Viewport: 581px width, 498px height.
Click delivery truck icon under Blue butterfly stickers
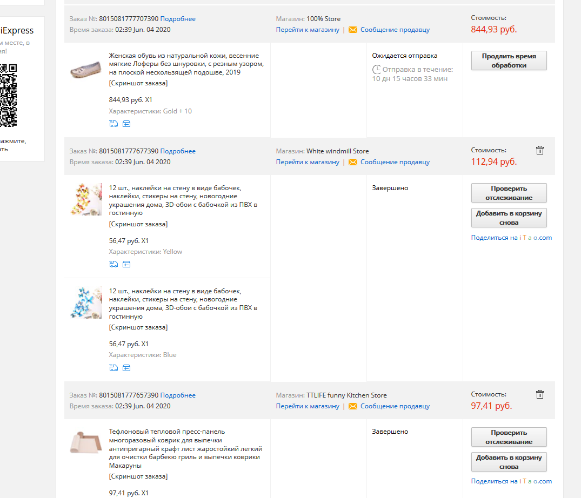[x=113, y=368]
